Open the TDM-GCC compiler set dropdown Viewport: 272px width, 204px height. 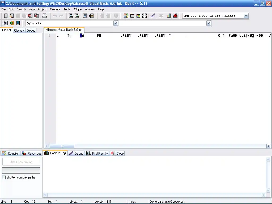click(246, 16)
